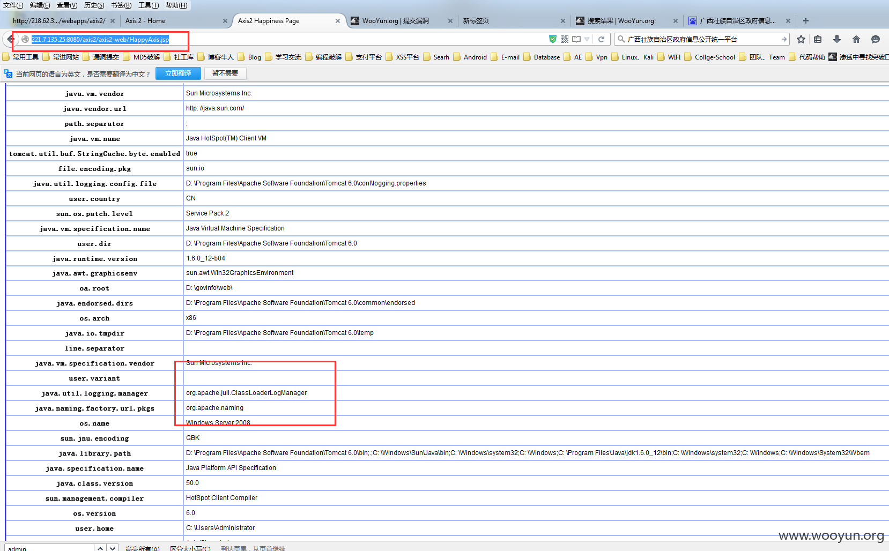
Task: Open the Database bookmark folder
Action: tap(542, 57)
